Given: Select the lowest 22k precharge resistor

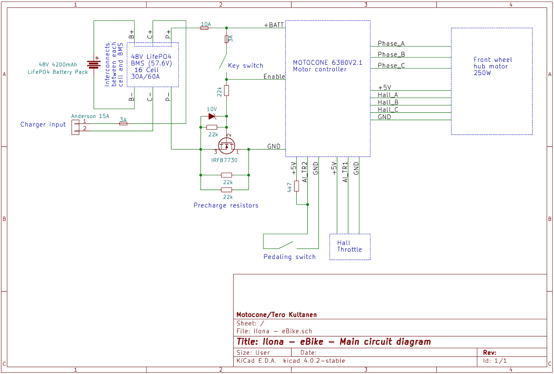Looking at the screenshot, I should point(226,190).
